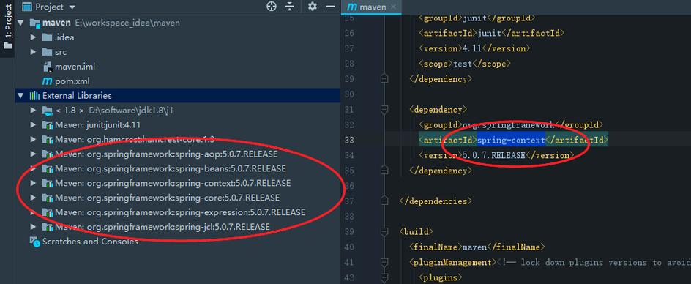Click the spring-aop library icon
691x284 pixels.
click(x=47, y=154)
